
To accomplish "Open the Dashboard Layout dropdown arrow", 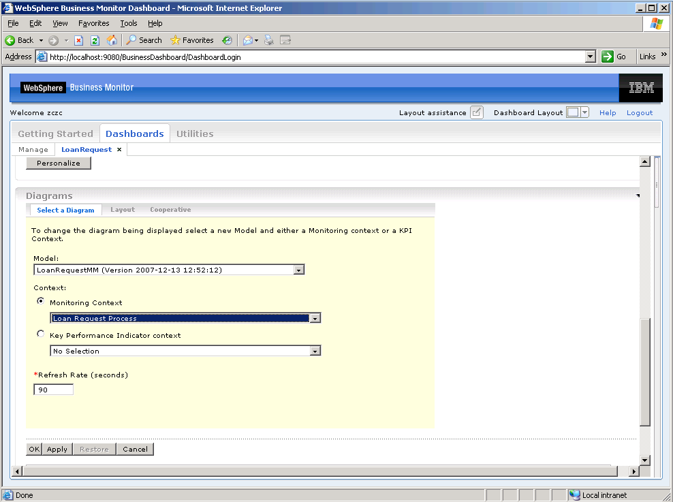I will [x=584, y=112].
